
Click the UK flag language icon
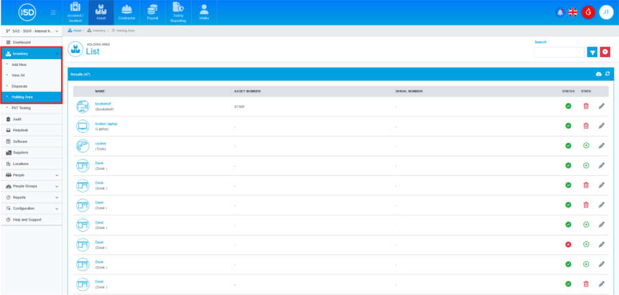click(x=574, y=12)
